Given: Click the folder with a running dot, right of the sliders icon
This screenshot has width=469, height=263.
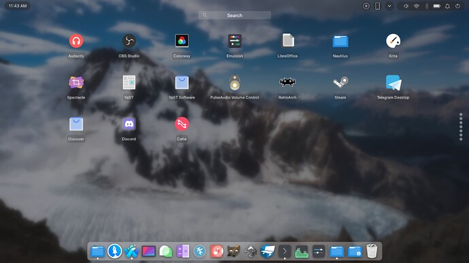Looking at the screenshot, I should [x=336, y=251].
